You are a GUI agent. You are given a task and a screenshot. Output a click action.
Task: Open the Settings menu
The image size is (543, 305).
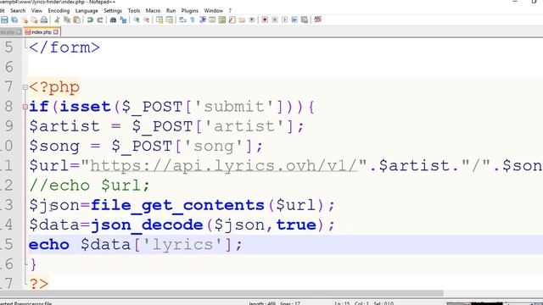point(113,11)
